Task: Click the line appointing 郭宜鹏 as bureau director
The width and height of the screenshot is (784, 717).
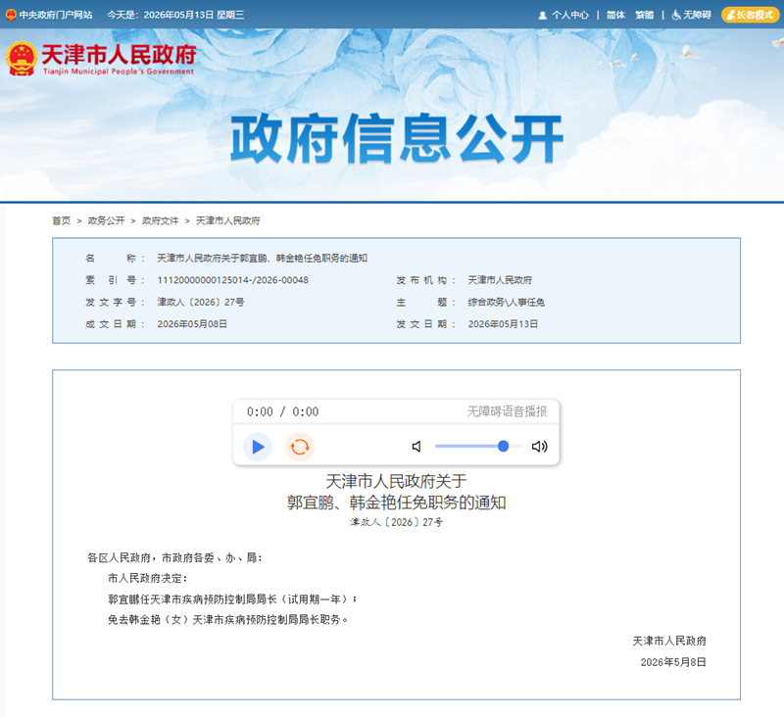Action: click(232, 599)
